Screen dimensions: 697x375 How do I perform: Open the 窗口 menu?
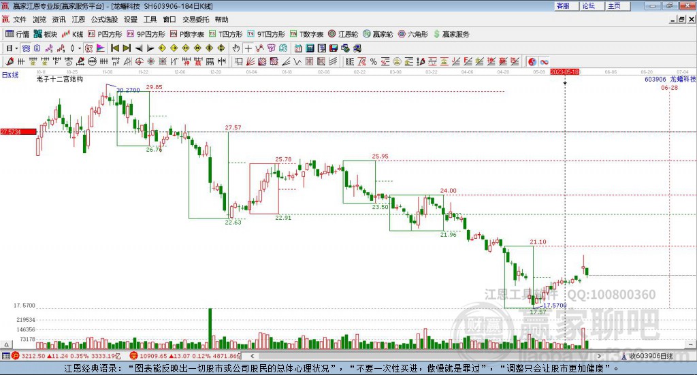(x=169, y=20)
